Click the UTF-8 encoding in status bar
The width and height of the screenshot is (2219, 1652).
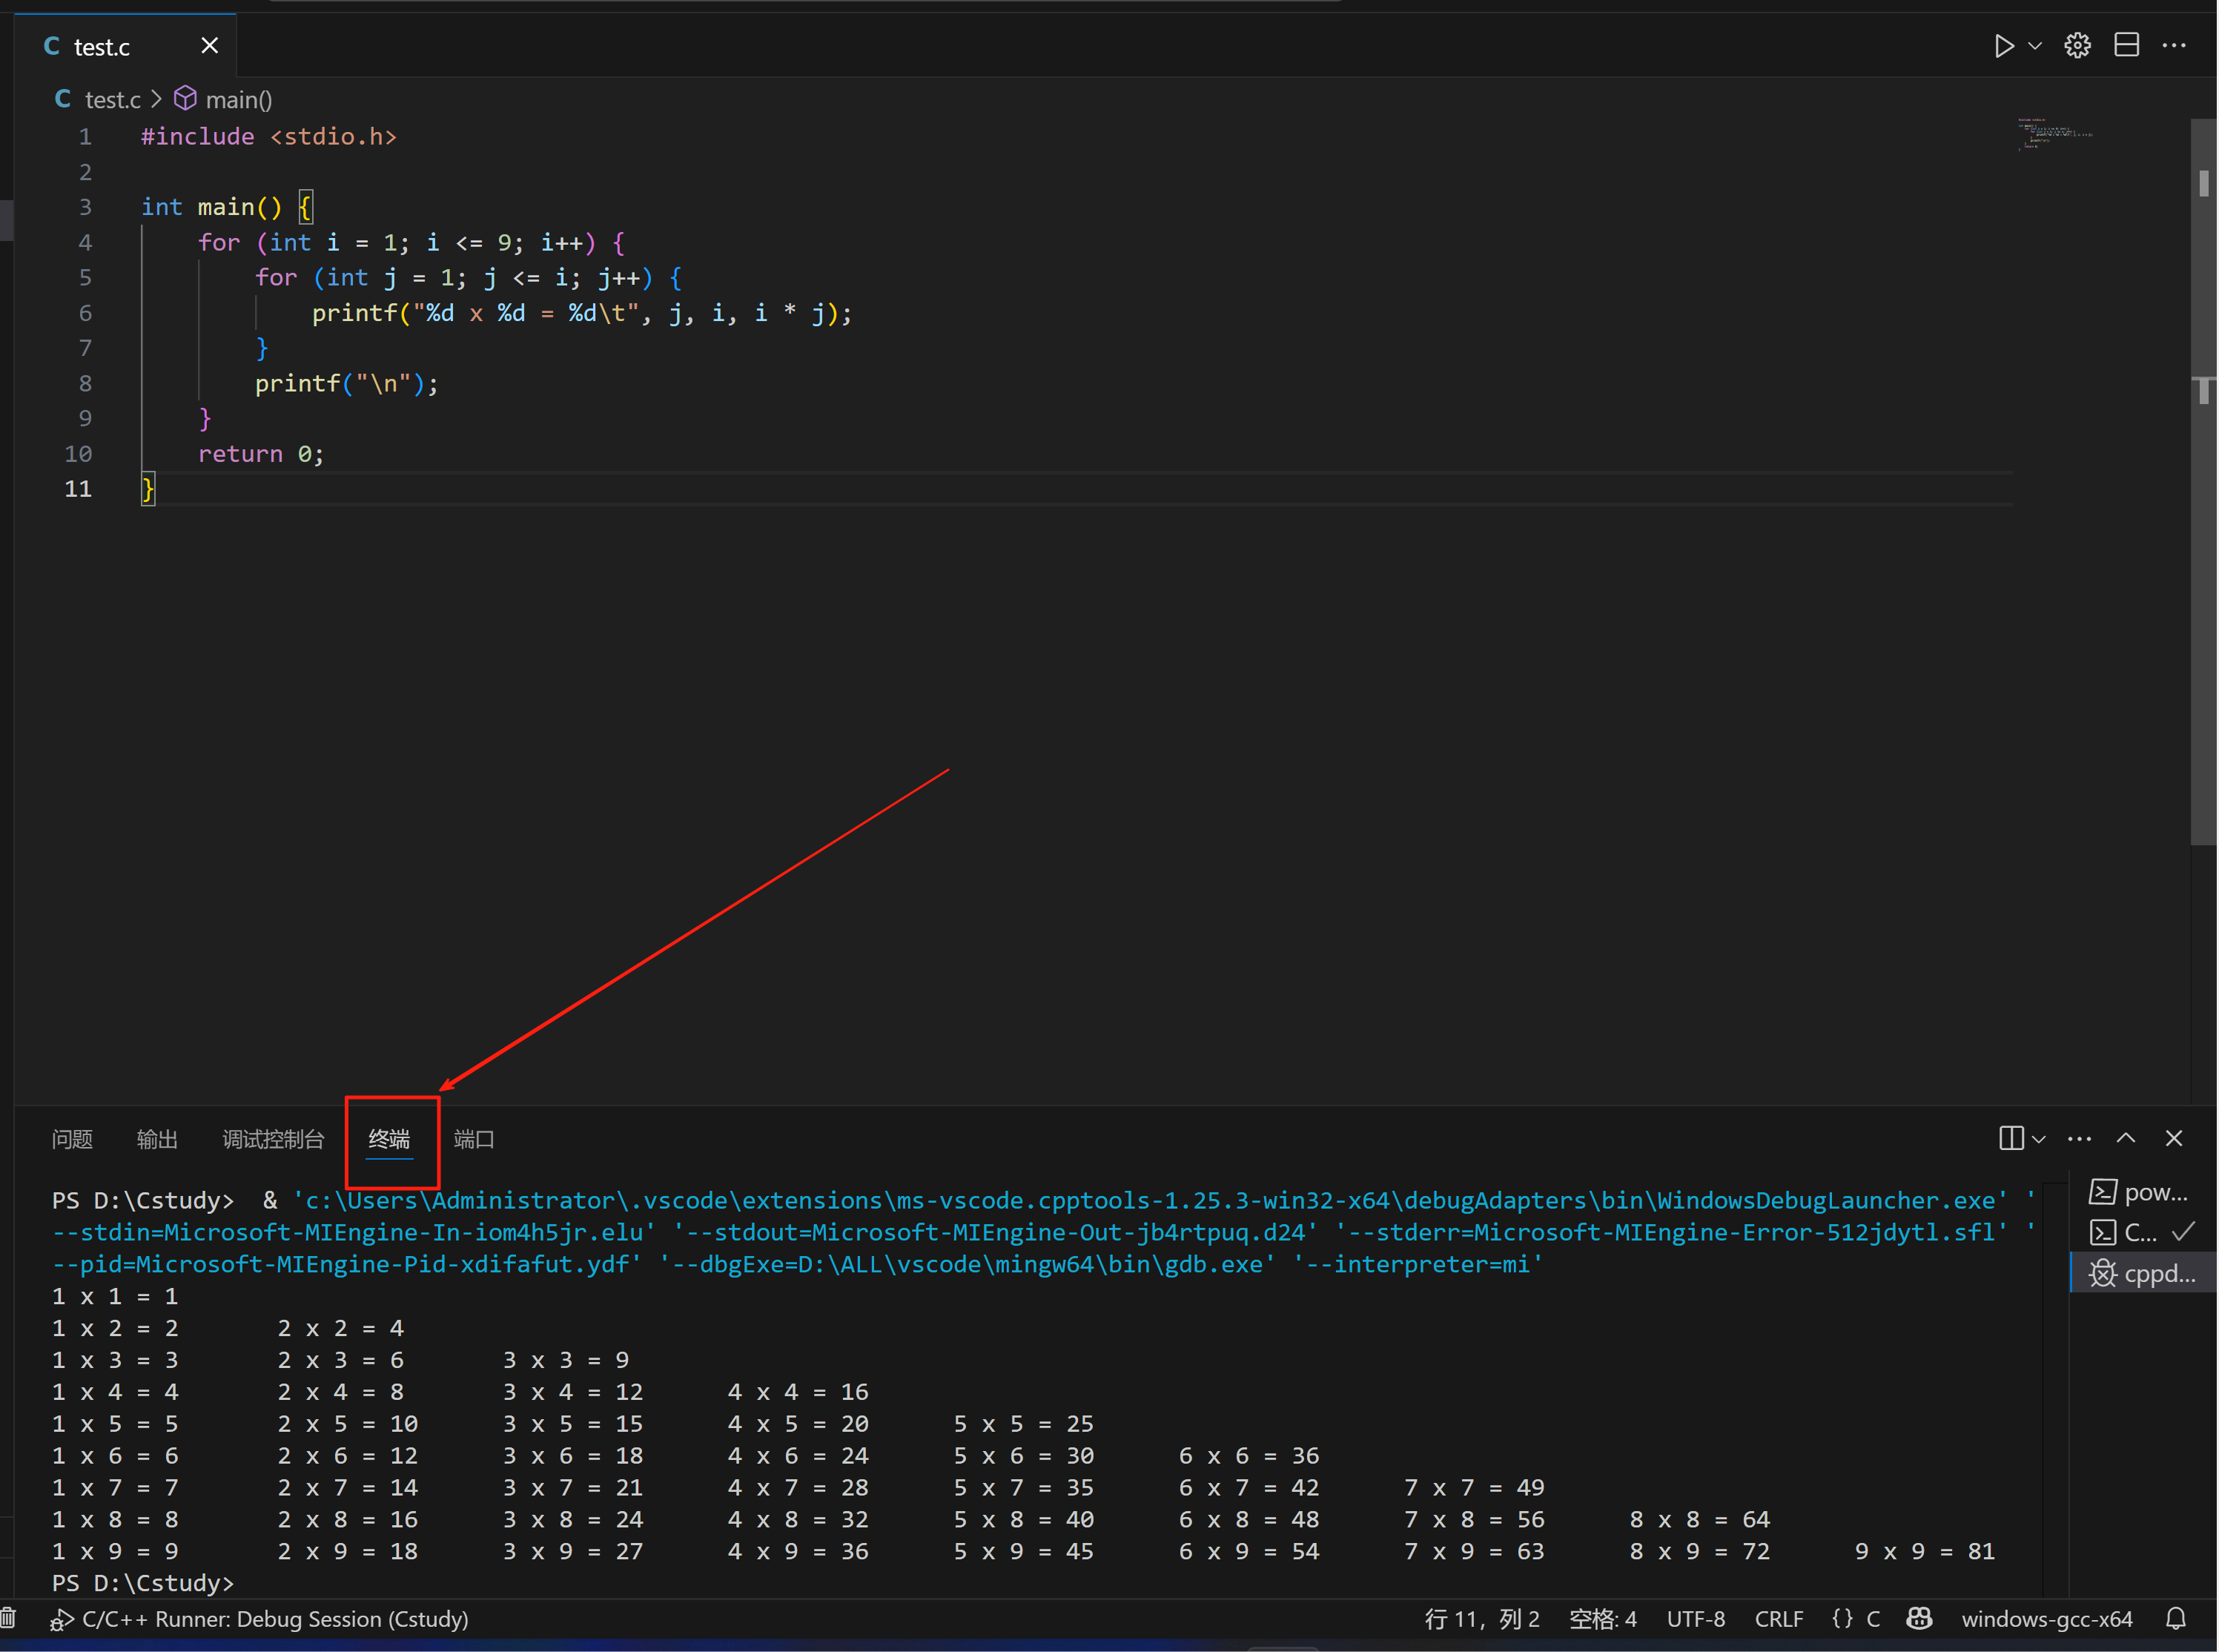(x=1696, y=1619)
